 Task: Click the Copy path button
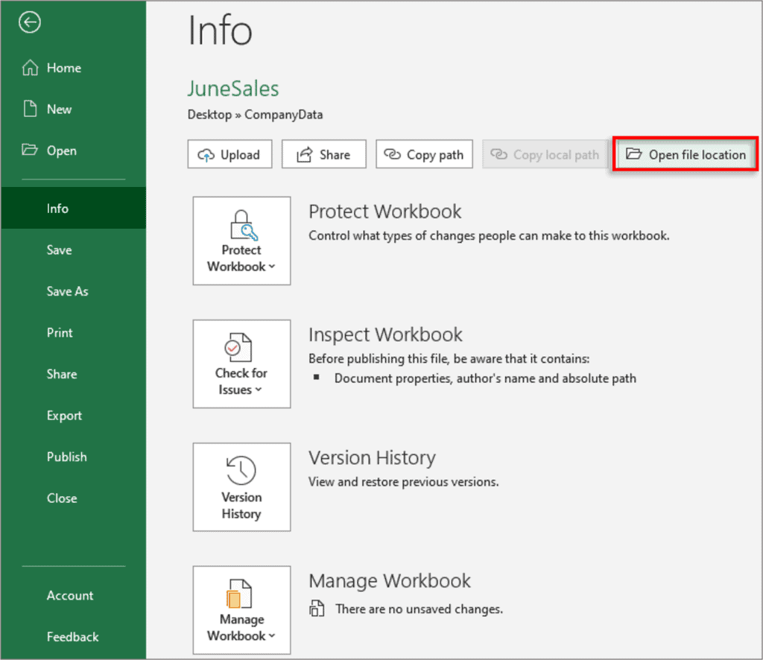424,155
